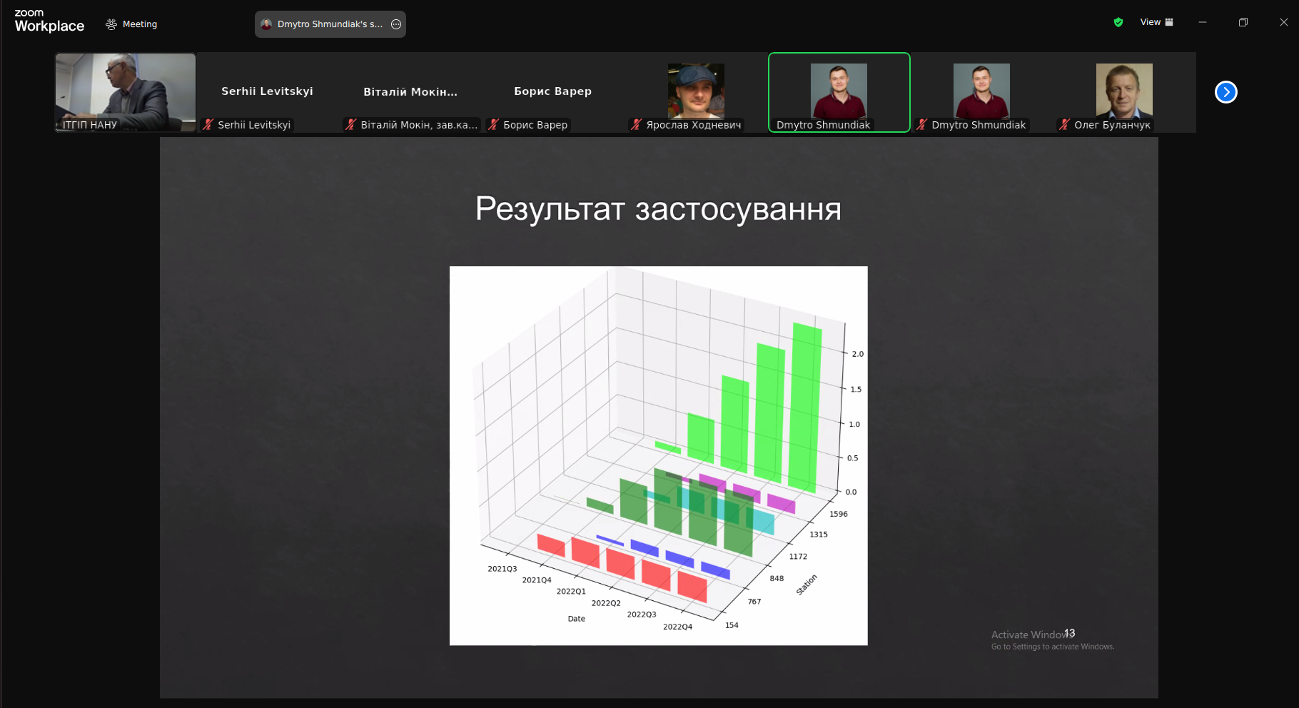This screenshot has height=708, width=1299.
Task: Click the 2022Q4 date axis label
Action: pos(677,627)
